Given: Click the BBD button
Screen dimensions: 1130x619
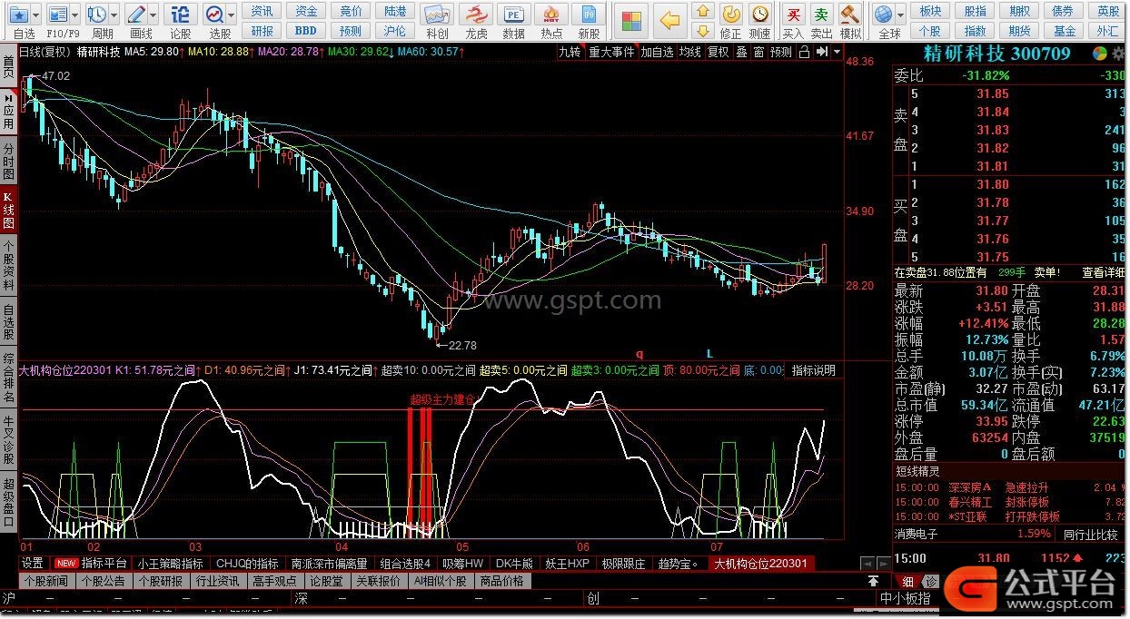Looking at the screenshot, I should click(x=306, y=31).
